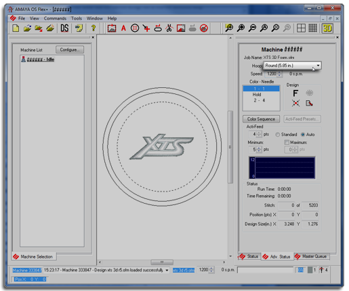This screenshot has width=349, height=291.
Task: Click the design notes document icon
Action: pos(309,103)
